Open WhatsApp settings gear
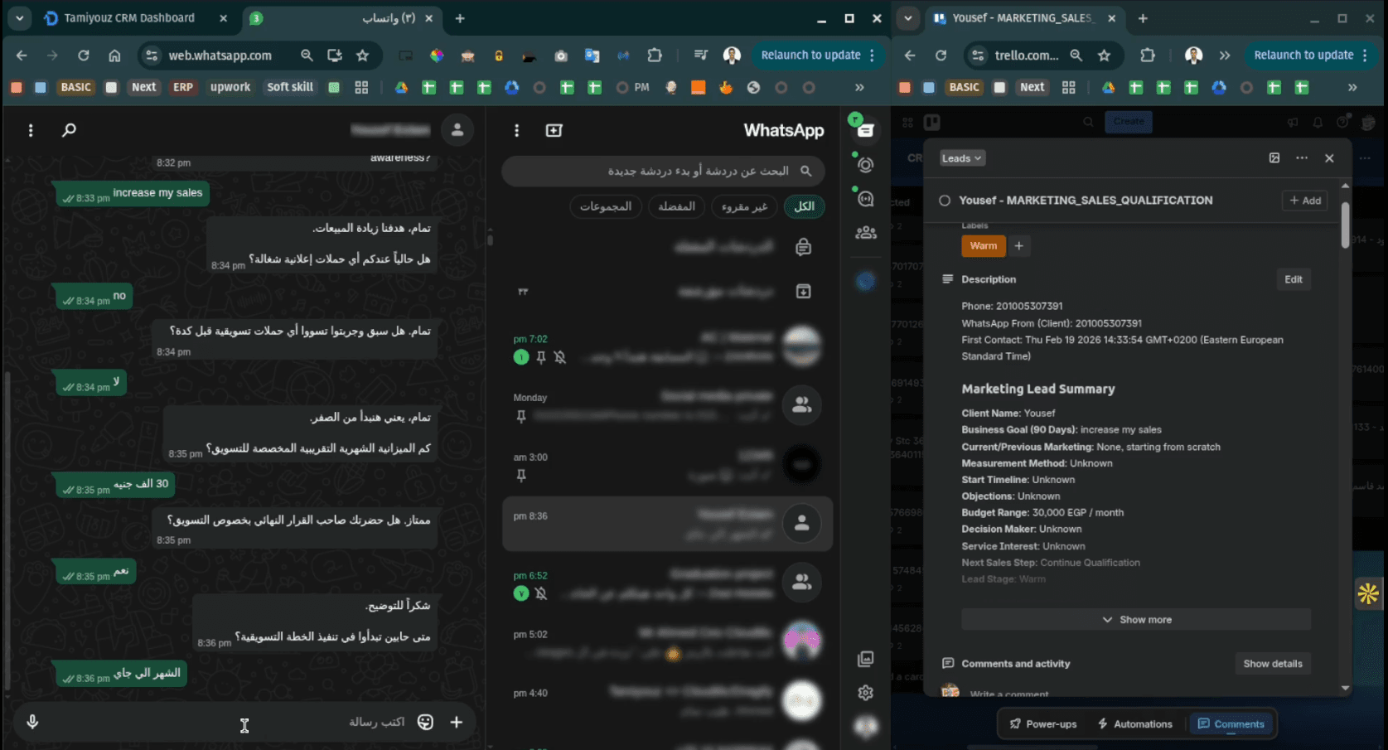Viewport: 1388px width, 750px height. [866, 693]
